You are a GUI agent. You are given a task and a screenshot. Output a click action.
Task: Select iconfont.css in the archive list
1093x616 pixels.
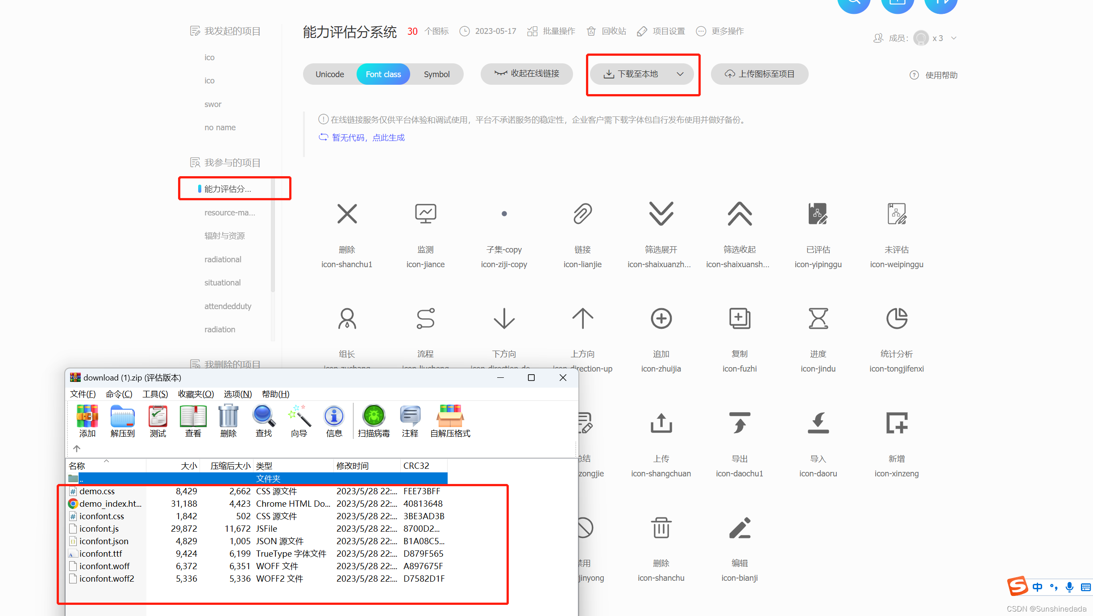click(x=257, y=516)
